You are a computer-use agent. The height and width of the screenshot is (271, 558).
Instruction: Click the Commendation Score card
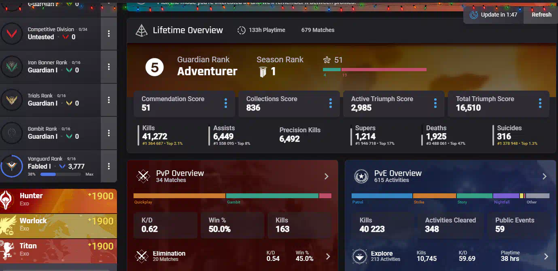point(184,104)
